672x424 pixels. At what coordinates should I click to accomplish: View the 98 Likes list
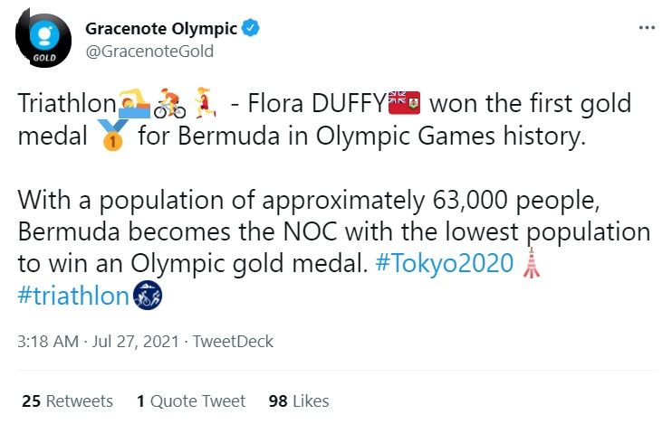pyautogui.click(x=299, y=401)
